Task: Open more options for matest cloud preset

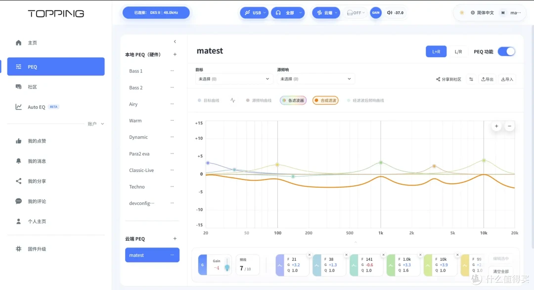Action: [x=173, y=255]
